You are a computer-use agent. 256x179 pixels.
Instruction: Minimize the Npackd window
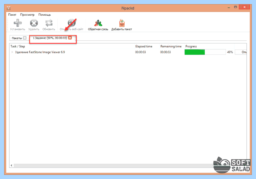(229, 7)
